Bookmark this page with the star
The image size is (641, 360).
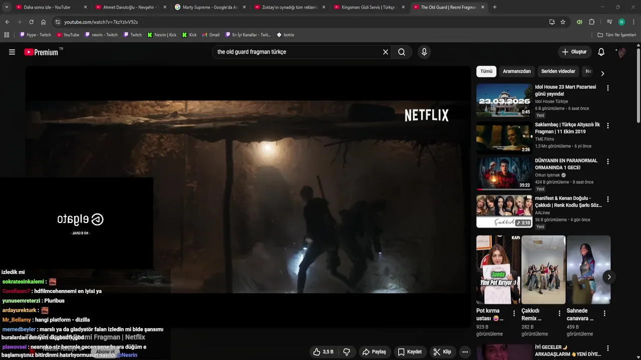click(x=563, y=22)
